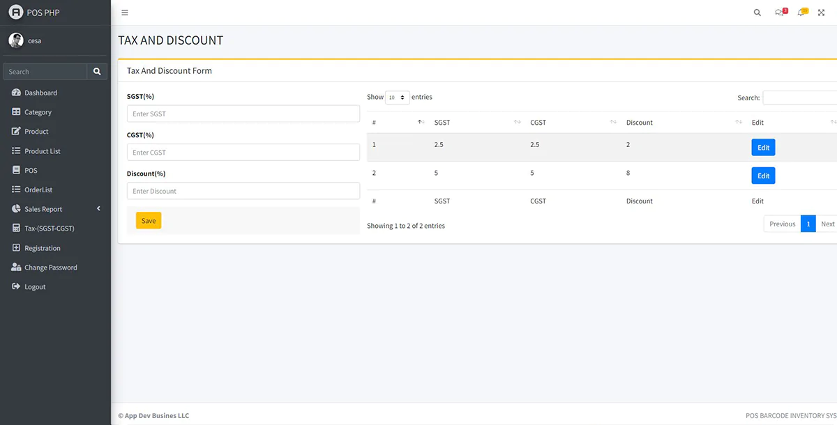Open the notifications bell icon

(801, 13)
